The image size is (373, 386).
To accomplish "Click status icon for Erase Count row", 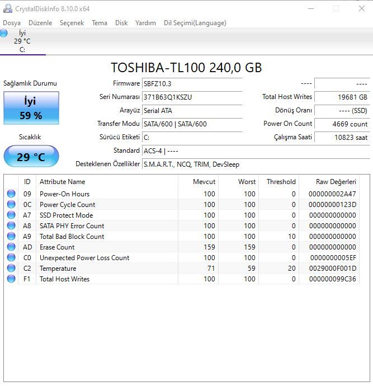I will (x=11, y=247).
